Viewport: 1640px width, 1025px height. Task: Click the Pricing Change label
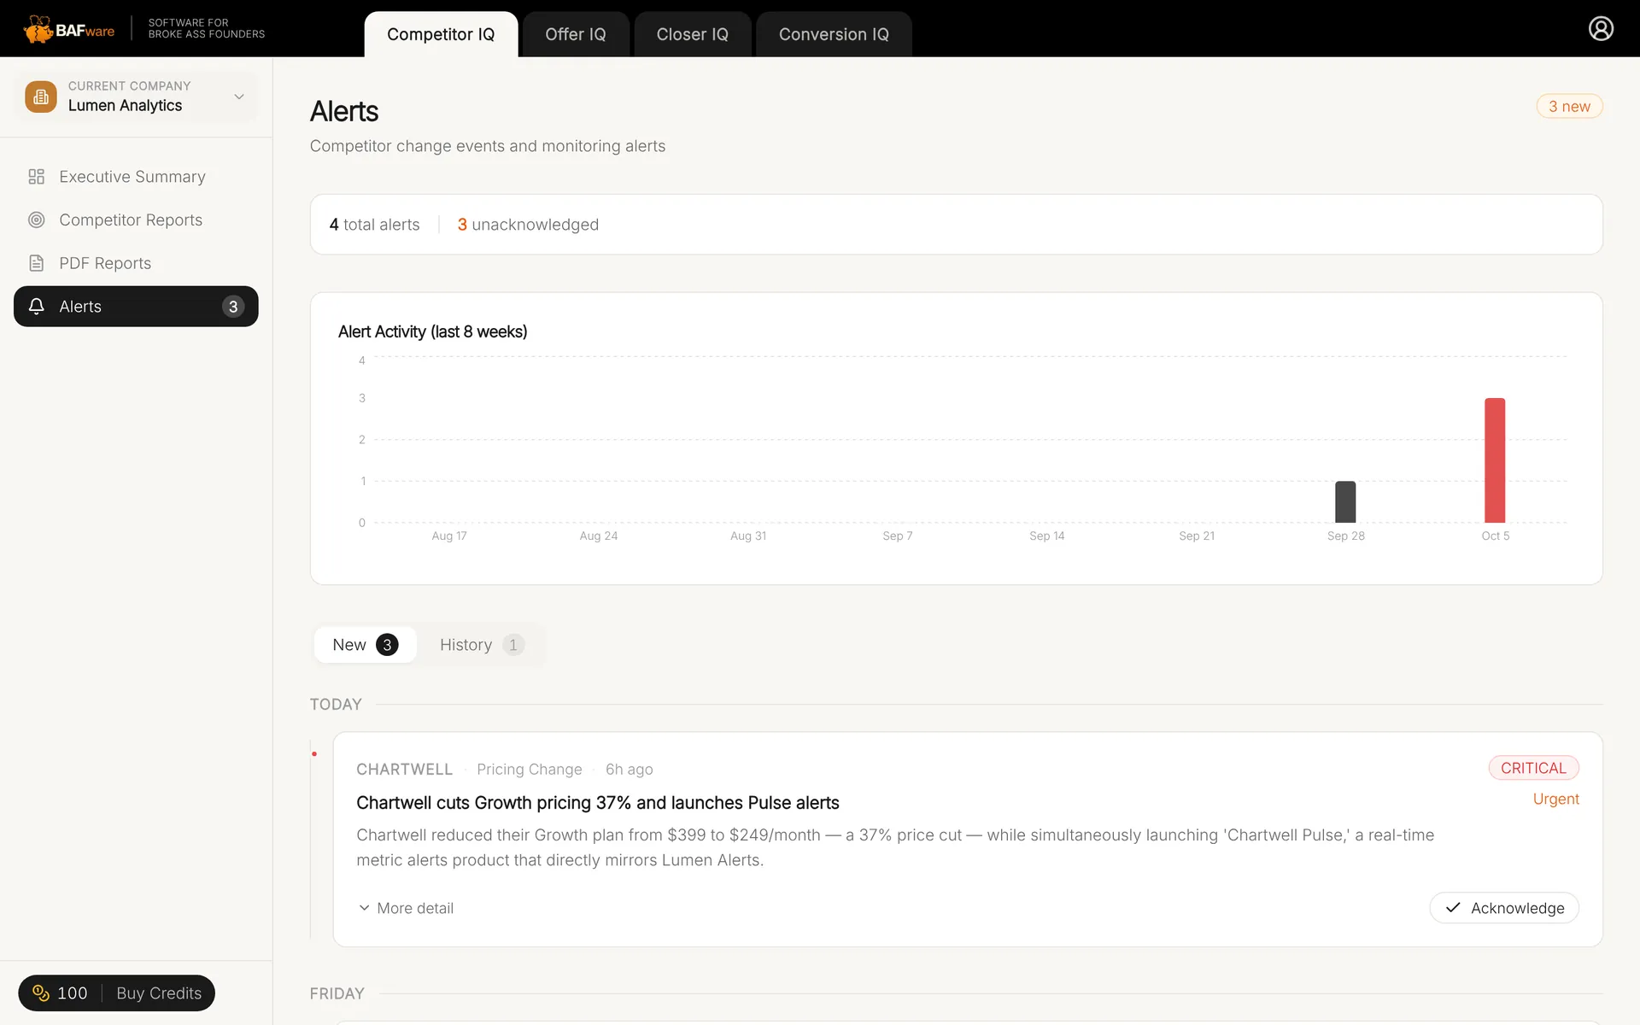pyautogui.click(x=530, y=770)
